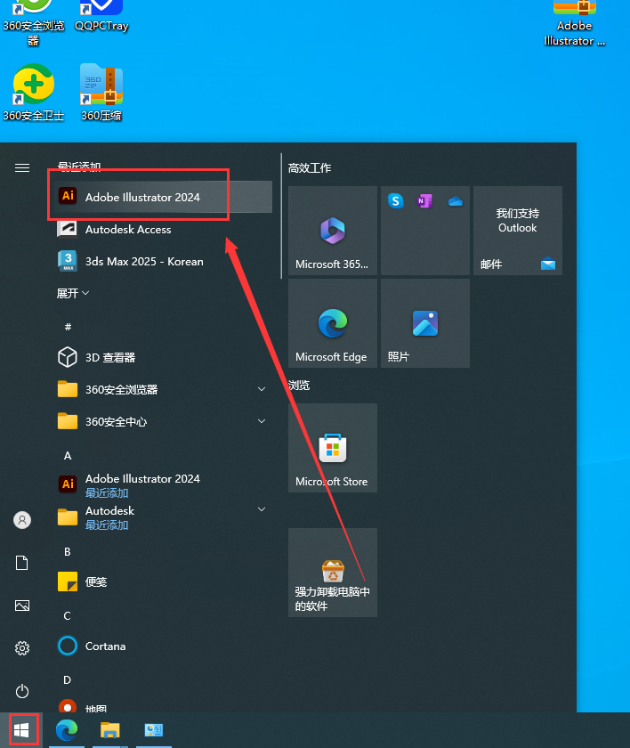The image size is (630, 748).
Task: Toggle the Start menu hamburger navigation
Action: [x=22, y=168]
